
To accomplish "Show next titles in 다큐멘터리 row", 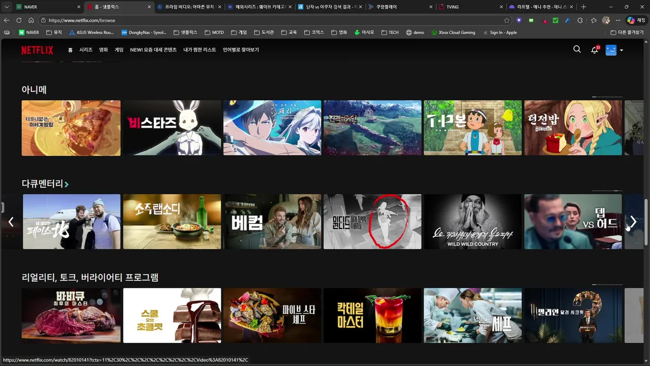I will click(x=633, y=222).
